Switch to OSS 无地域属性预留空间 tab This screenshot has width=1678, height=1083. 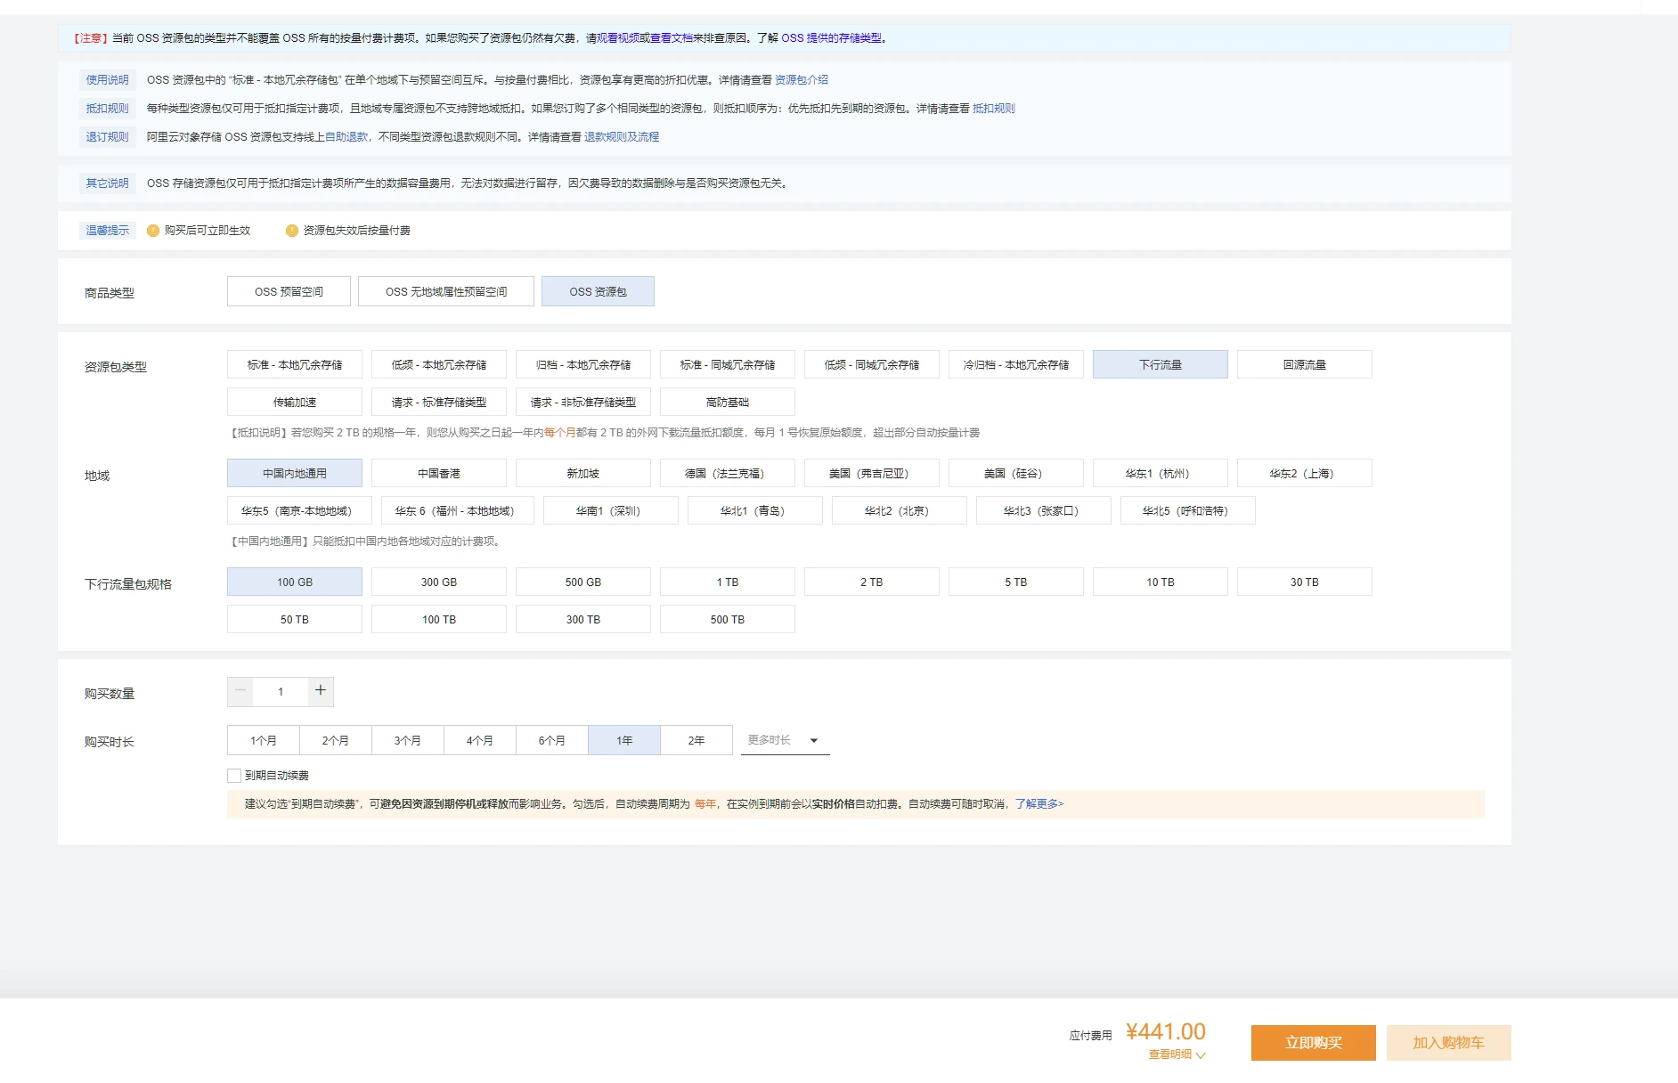point(445,292)
